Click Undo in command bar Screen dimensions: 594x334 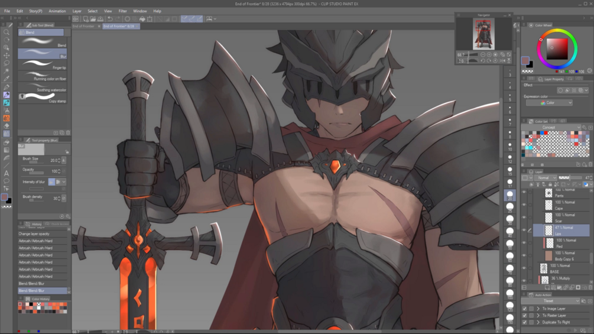click(x=111, y=18)
